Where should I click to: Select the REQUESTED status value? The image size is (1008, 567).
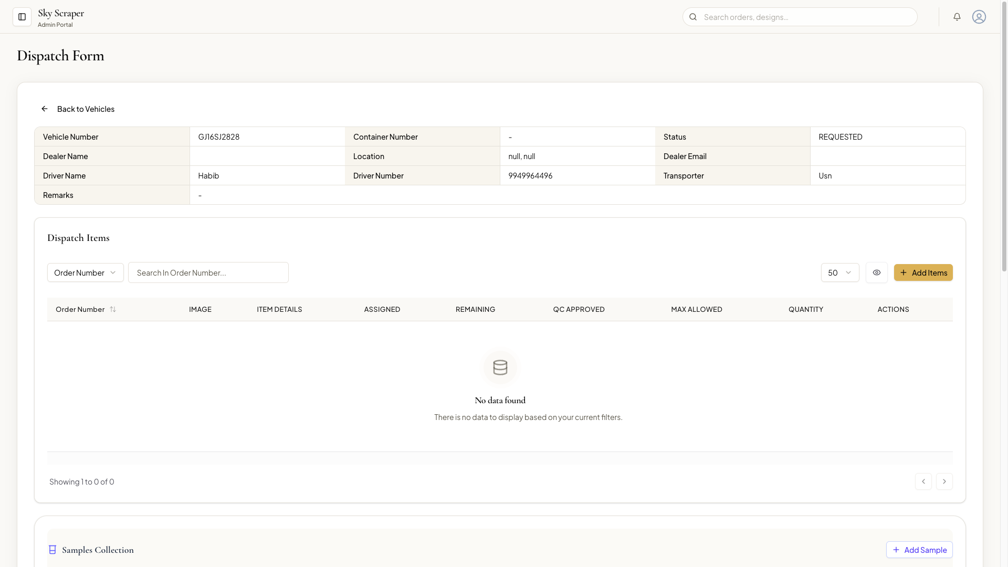(x=841, y=136)
